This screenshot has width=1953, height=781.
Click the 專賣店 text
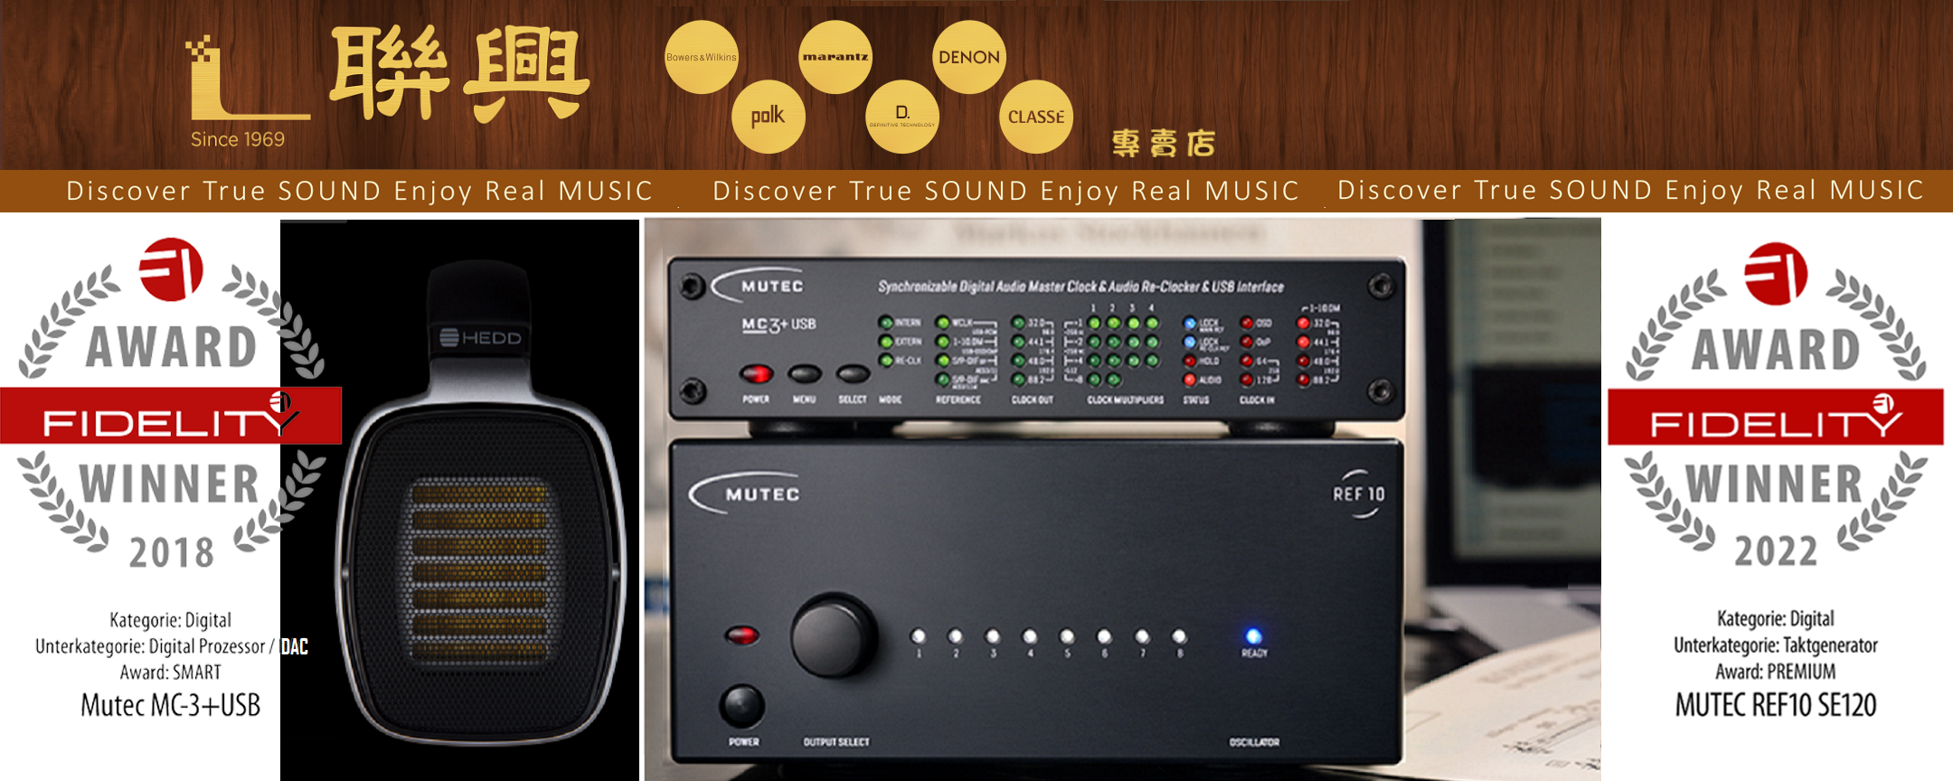[1164, 143]
